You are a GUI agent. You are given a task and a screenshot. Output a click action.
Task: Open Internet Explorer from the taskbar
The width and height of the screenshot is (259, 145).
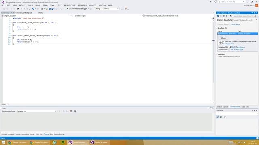point(54,142)
